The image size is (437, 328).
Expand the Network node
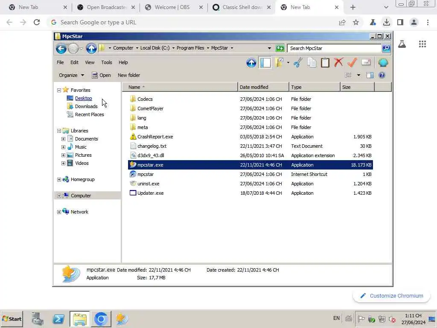click(x=59, y=212)
